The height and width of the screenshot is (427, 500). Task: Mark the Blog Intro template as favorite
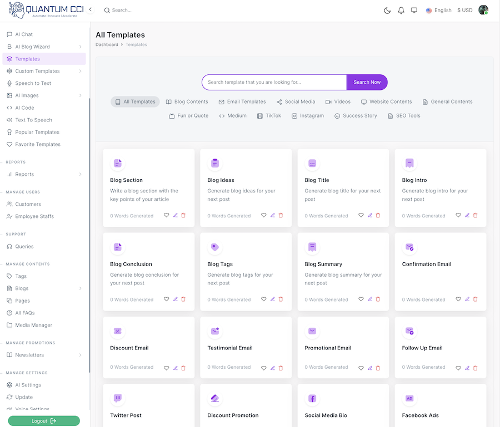point(458,215)
